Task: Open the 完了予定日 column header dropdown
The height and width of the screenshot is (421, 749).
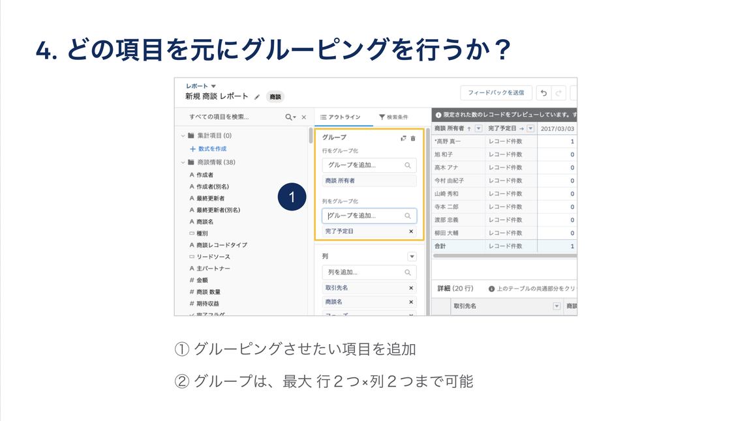Action: (530, 129)
